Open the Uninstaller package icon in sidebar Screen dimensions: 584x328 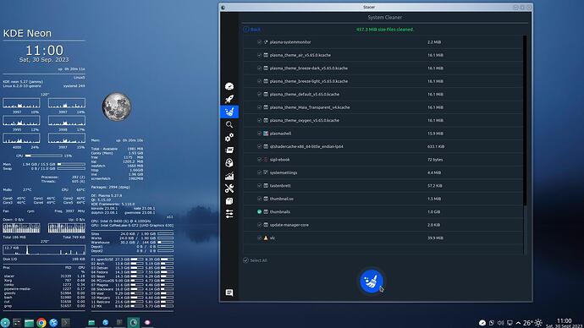coord(229,163)
